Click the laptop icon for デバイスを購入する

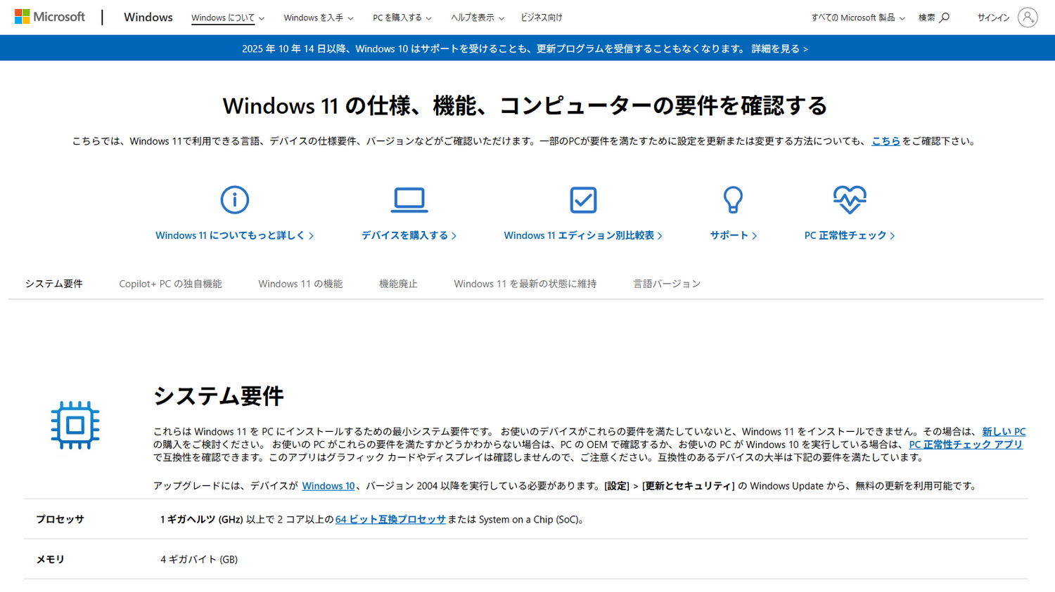pyautogui.click(x=410, y=199)
